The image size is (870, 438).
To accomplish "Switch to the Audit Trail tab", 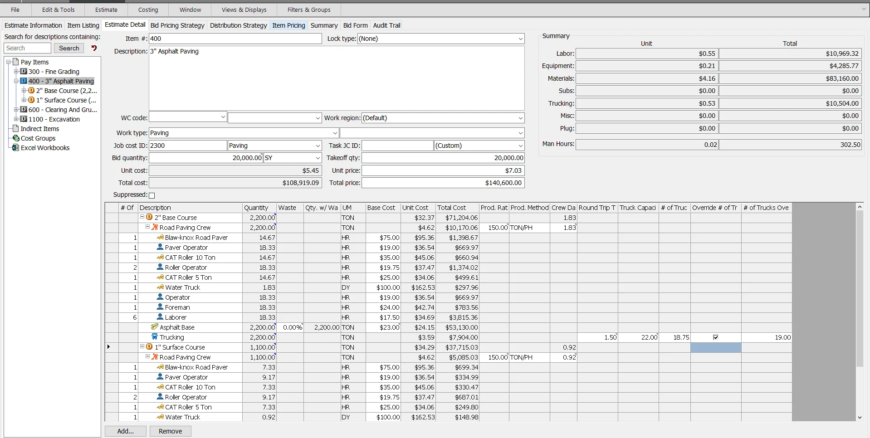I will coord(386,25).
